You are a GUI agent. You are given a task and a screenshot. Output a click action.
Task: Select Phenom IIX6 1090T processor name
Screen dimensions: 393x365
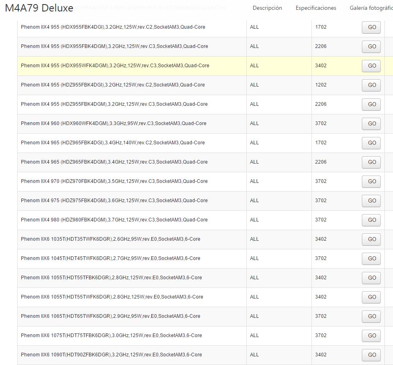click(x=111, y=355)
